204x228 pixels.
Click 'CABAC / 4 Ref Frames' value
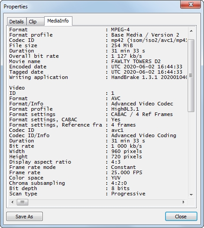coord(142,114)
